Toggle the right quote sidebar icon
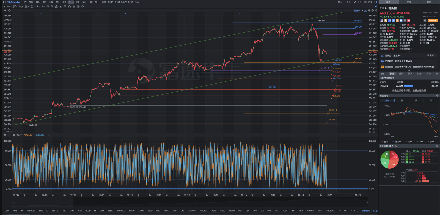440x215 pixels. pyautogui.click(x=376, y=2)
